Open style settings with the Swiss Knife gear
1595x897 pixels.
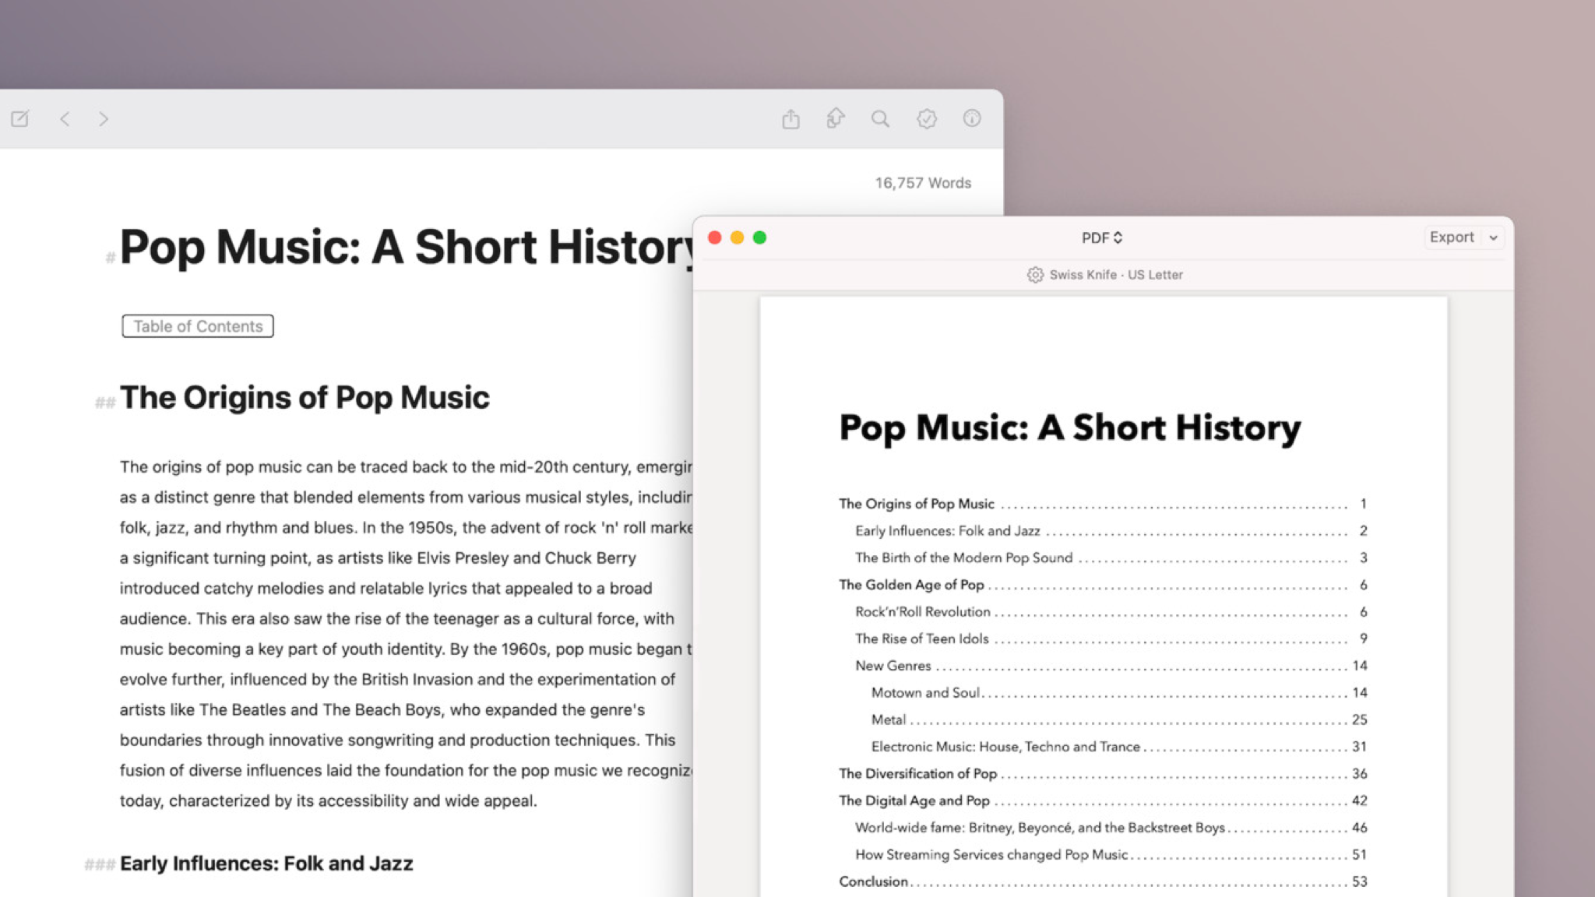click(1035, 275)
